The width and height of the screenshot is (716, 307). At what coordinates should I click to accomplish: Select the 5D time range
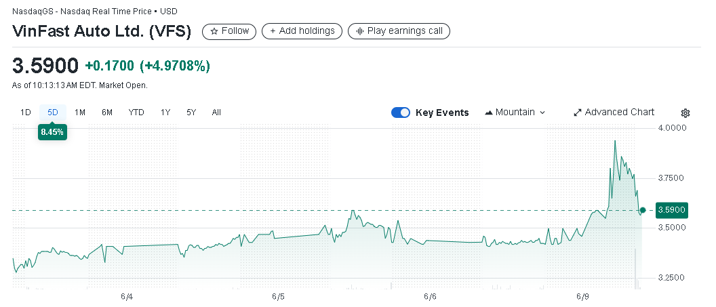pyautogui.click(x=53, y=112)
